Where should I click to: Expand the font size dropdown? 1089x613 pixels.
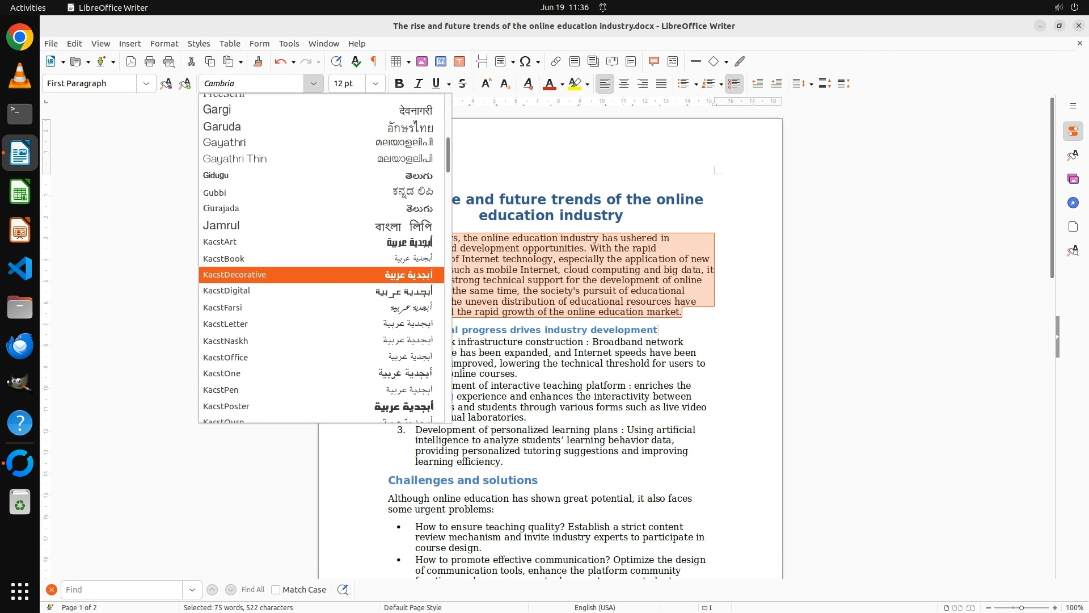click(x=375, y=83)
